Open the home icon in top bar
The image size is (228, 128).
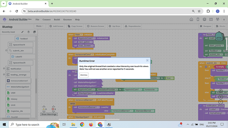click(x=191, y=19)
